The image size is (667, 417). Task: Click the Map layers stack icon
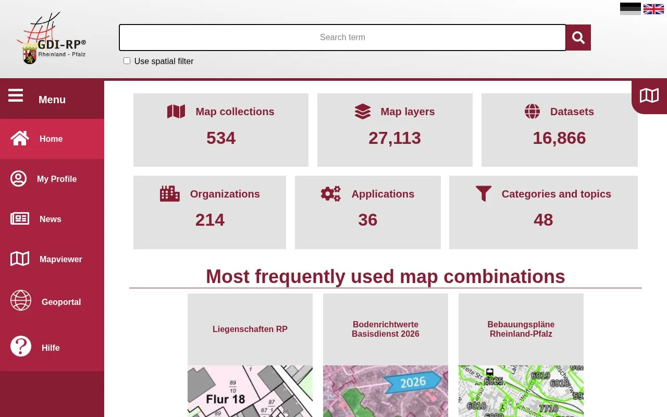pos(363,112)
